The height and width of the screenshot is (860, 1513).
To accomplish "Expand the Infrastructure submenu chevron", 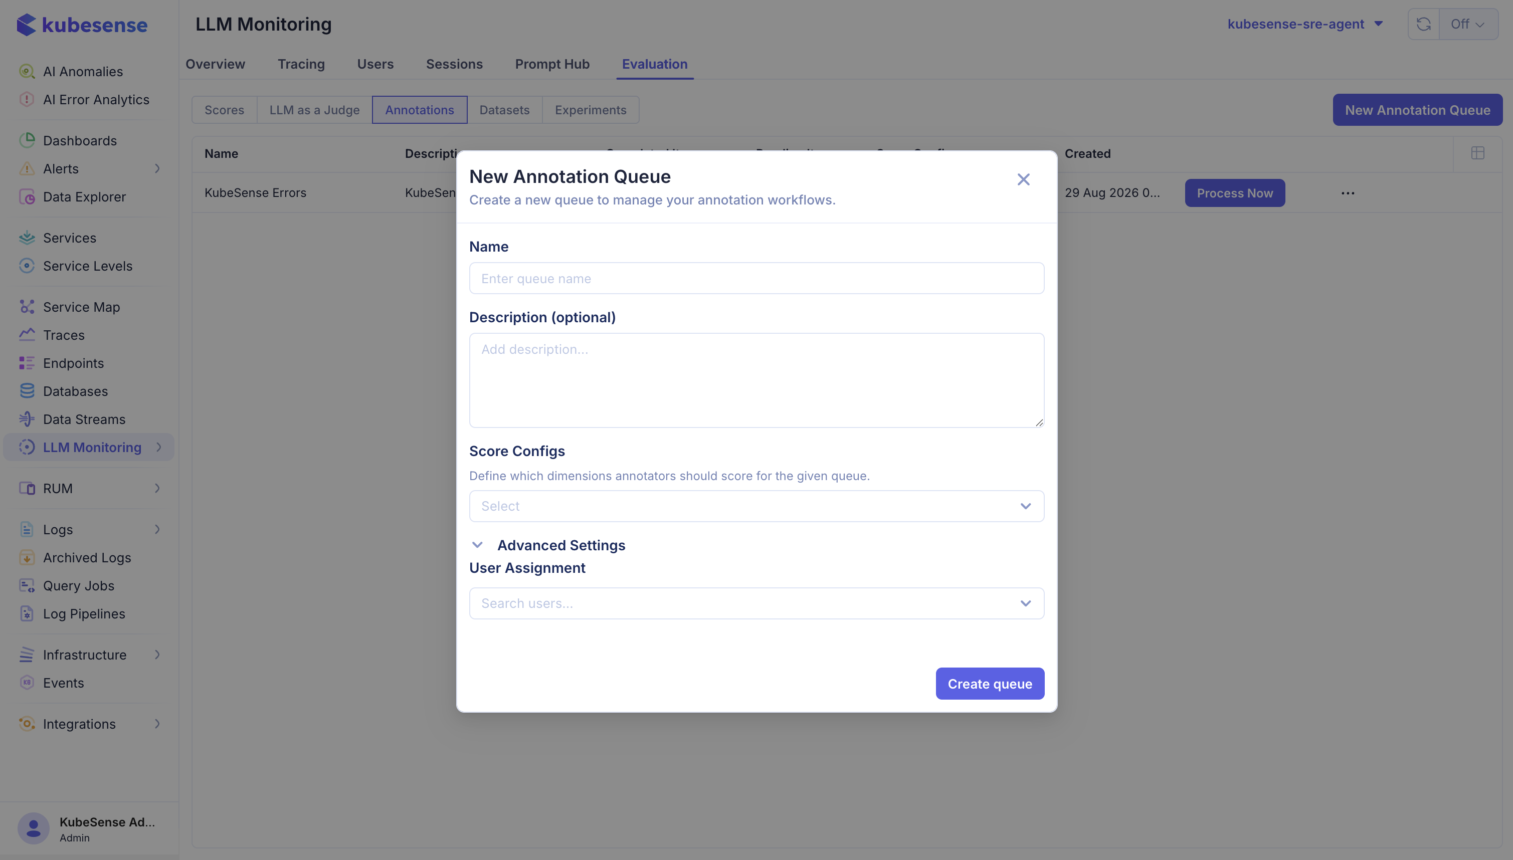I will (157, 655).
